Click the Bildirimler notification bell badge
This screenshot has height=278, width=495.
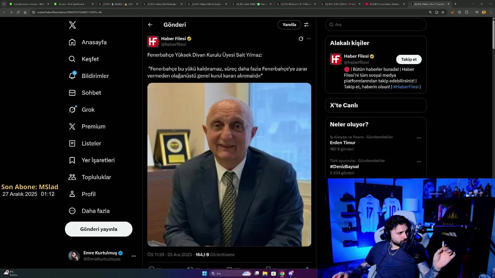pos(75,73)
